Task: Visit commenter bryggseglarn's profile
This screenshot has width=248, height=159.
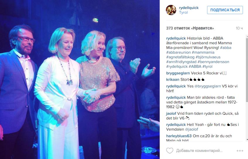Action: 178,73
